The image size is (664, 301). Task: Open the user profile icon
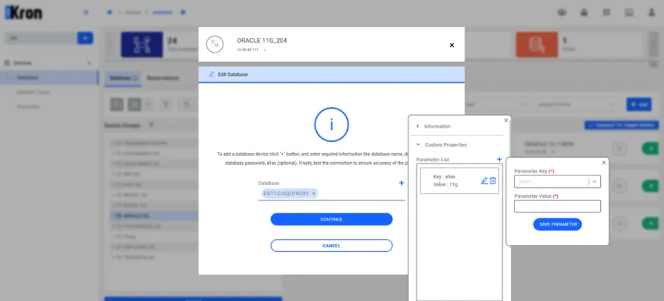pyautogui.click(x=652, y=12)
